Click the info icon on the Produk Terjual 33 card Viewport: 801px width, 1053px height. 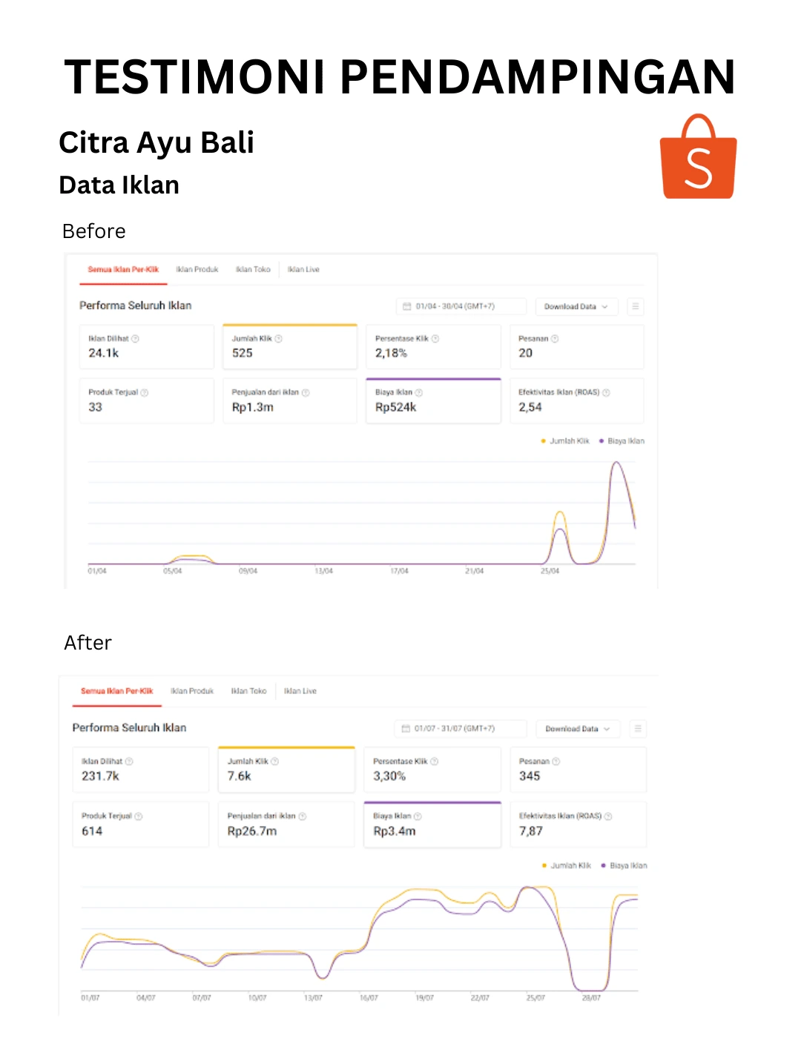pos(145,393)
